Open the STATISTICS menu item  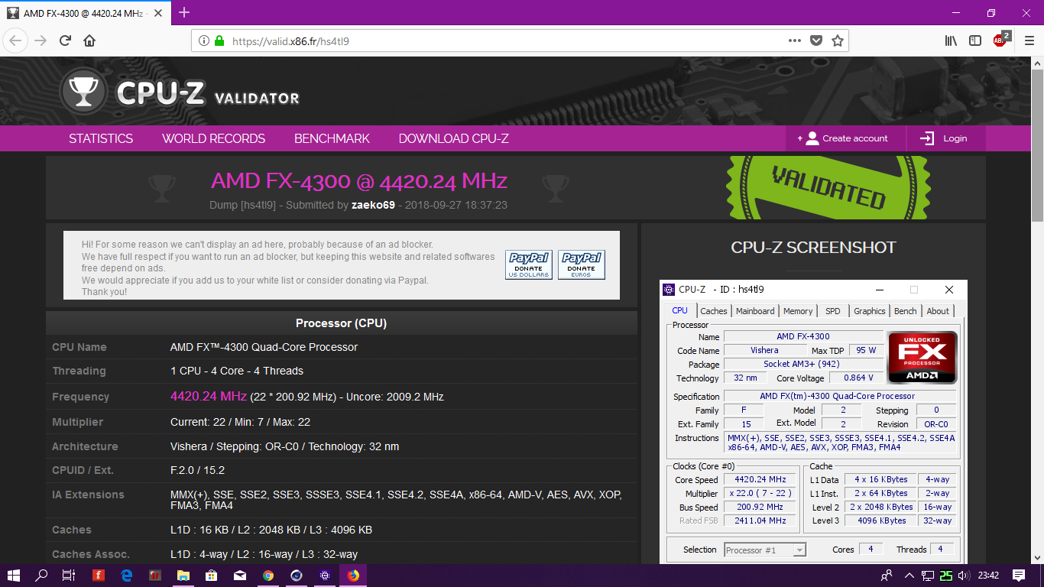[101, 138]
